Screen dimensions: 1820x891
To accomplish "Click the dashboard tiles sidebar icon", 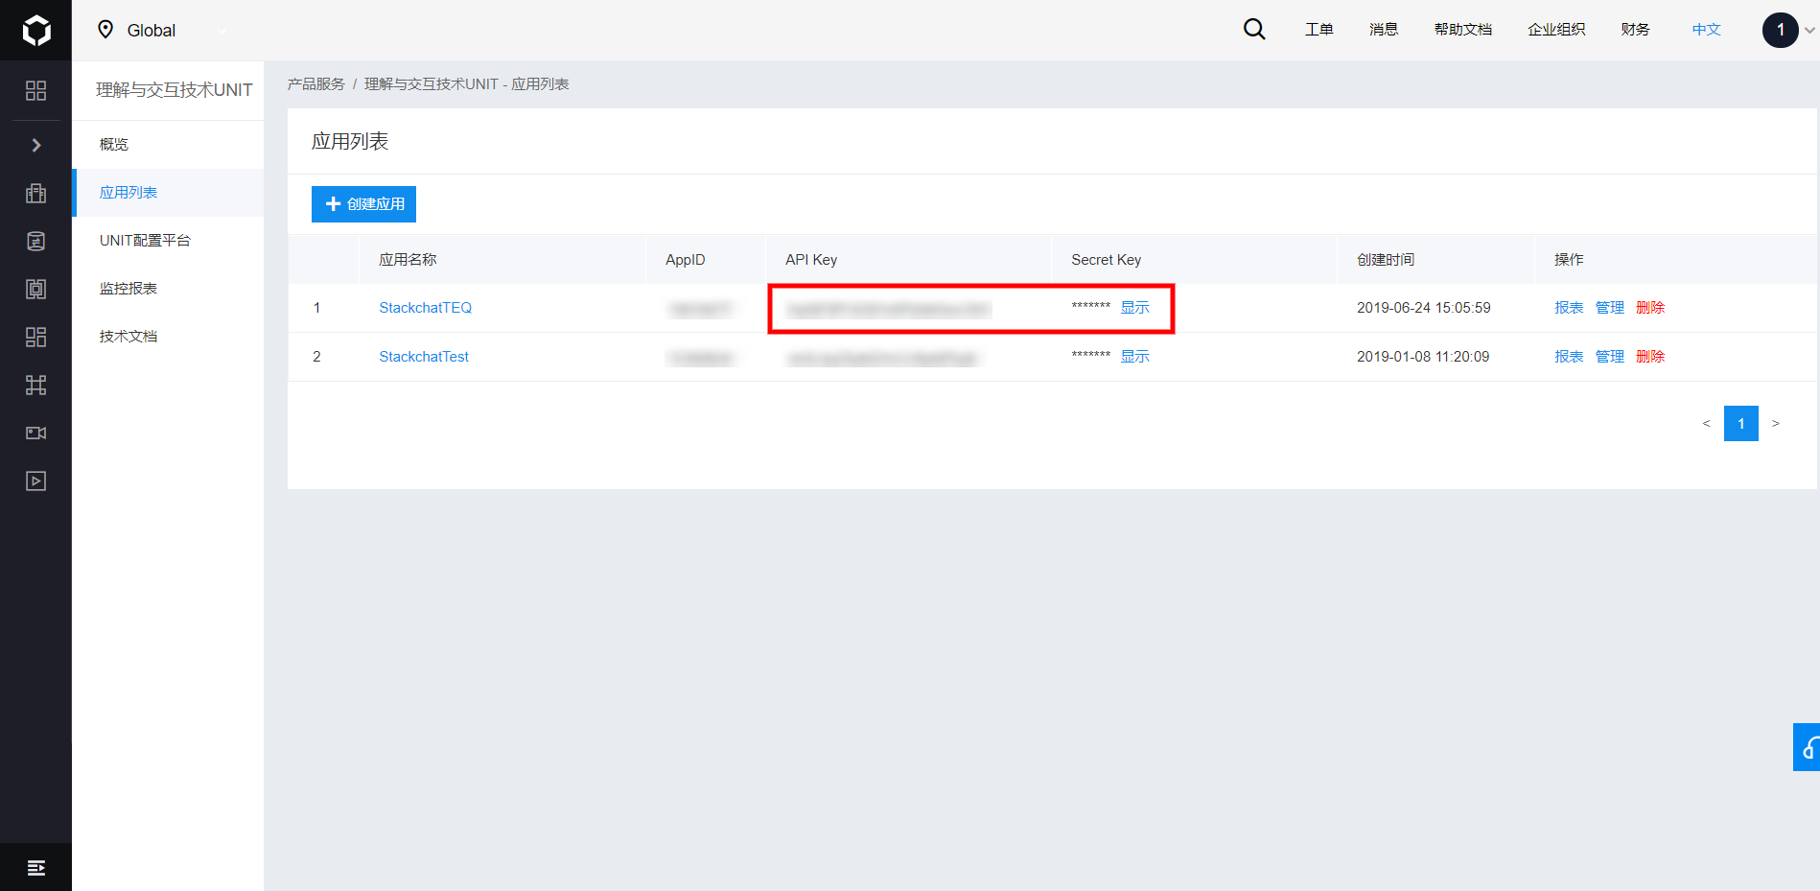I will coord(35,337).
